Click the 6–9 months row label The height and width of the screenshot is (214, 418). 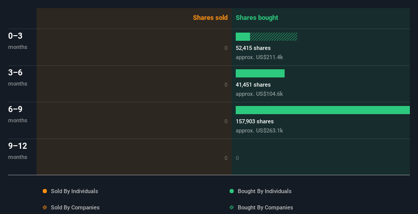click(x=18, y=114)
